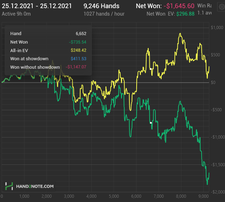Click the $500 y-axis label
This screenshot has width=225, height=202.
pos(215,55)
